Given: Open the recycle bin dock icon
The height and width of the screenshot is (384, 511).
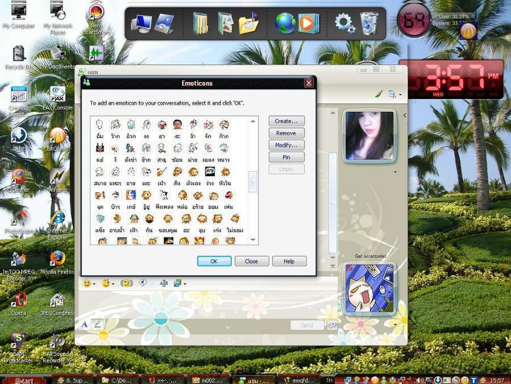Looking at the screenshot, I should (x=369, y=23).
